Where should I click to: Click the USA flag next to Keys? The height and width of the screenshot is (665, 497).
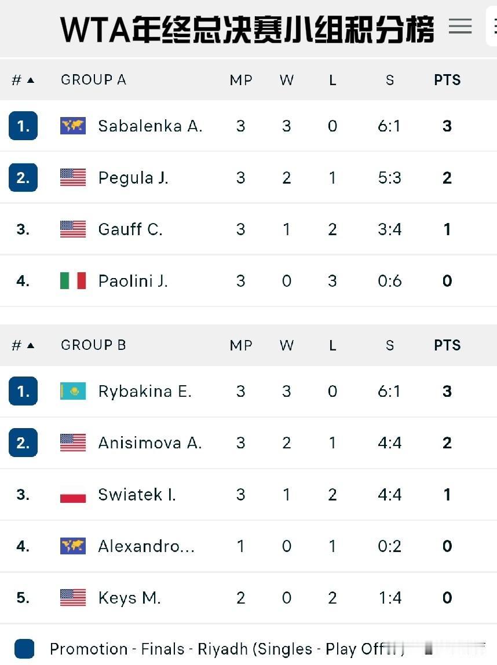73,598
